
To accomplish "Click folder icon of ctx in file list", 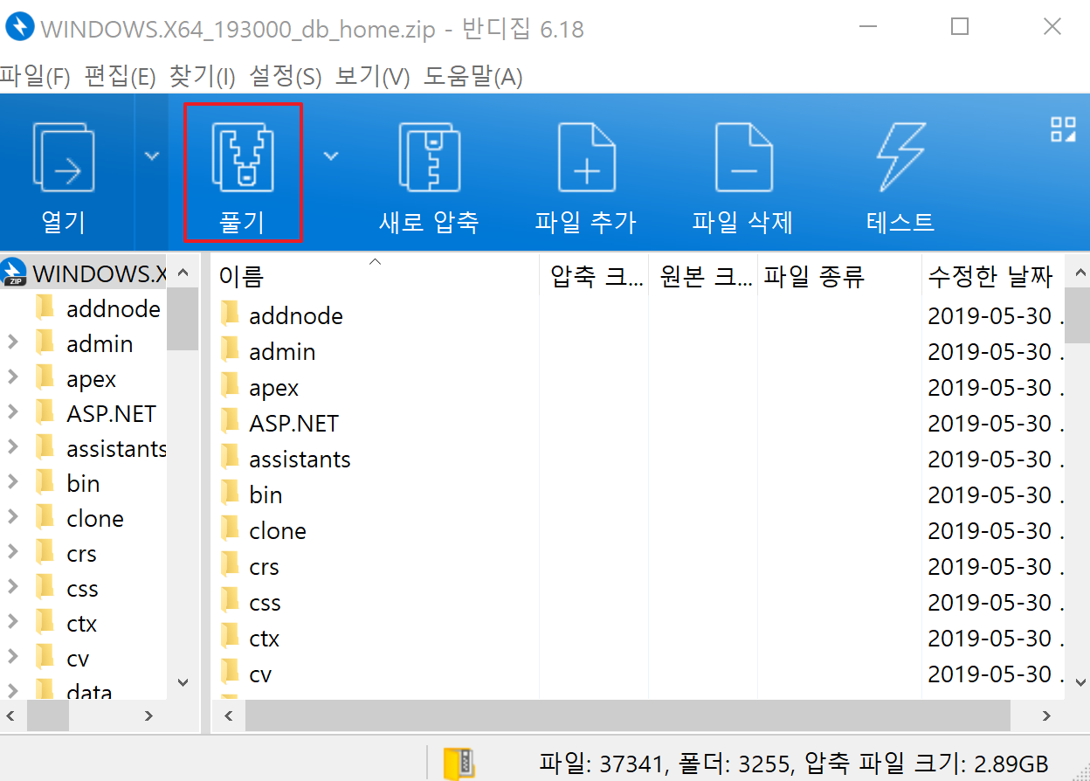I will coord(230,638).
